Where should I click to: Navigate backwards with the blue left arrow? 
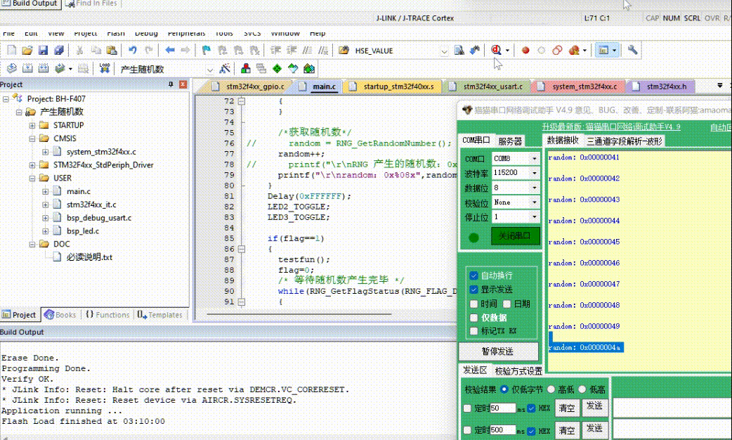click(x=170, y=50)
